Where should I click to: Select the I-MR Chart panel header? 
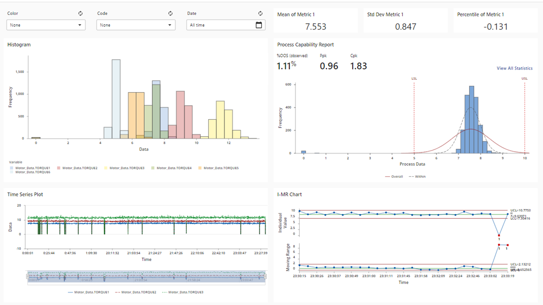click(x=289, y=194)
